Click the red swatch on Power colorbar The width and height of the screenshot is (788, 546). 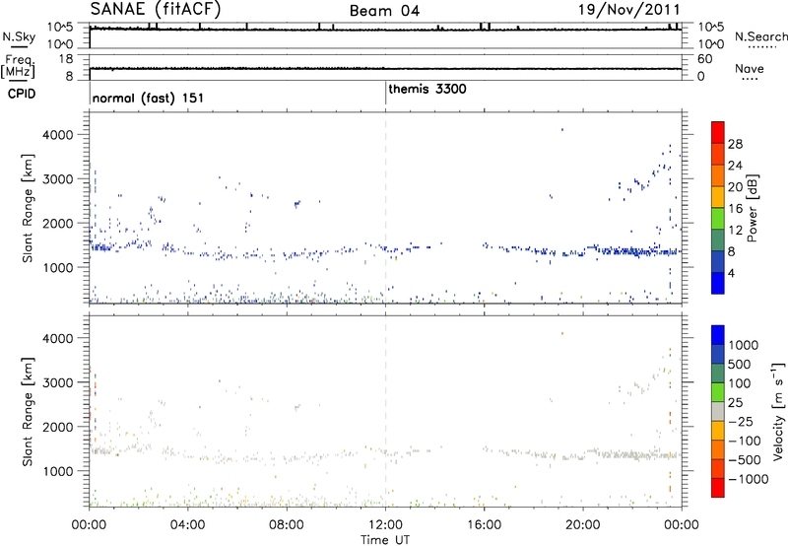pos(718,132)
